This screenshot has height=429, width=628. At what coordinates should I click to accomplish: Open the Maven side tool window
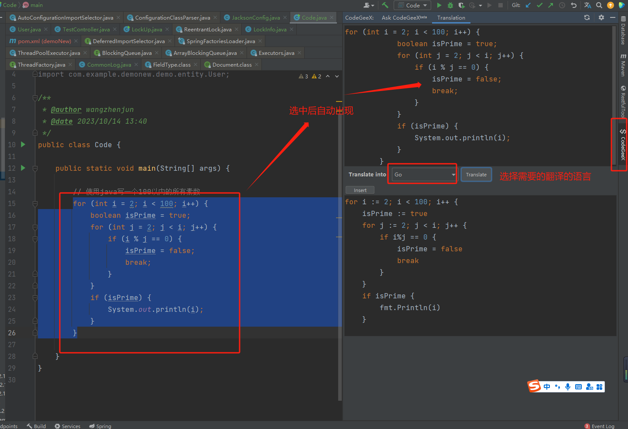(623, 65)
